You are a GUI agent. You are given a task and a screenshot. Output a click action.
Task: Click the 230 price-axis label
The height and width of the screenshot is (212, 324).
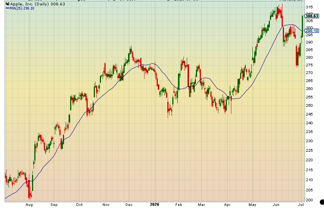tap(310, 141)
